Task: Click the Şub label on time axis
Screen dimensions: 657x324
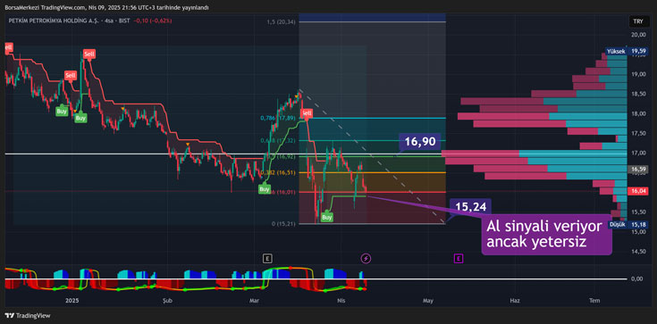Action: click(167, 301)
